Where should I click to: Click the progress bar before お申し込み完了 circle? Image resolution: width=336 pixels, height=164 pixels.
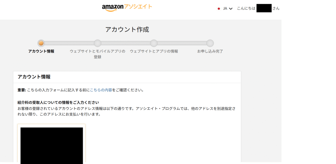182,43
